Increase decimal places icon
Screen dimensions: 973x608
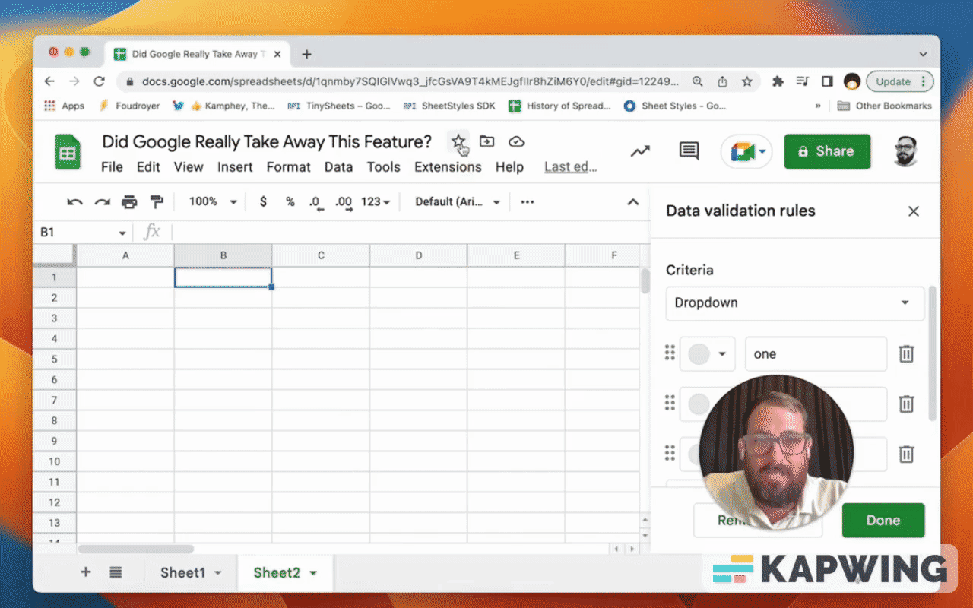344,203
